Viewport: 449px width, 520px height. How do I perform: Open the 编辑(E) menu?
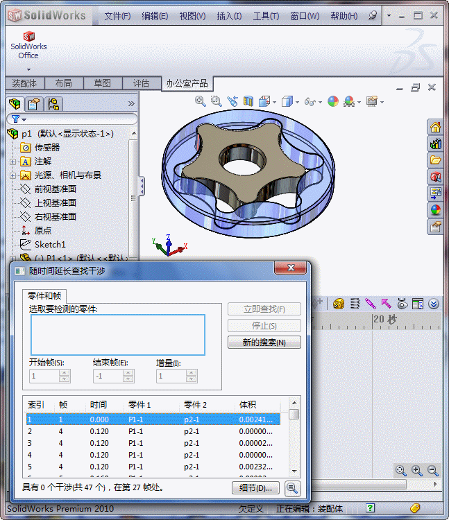(x=155, y=16)
